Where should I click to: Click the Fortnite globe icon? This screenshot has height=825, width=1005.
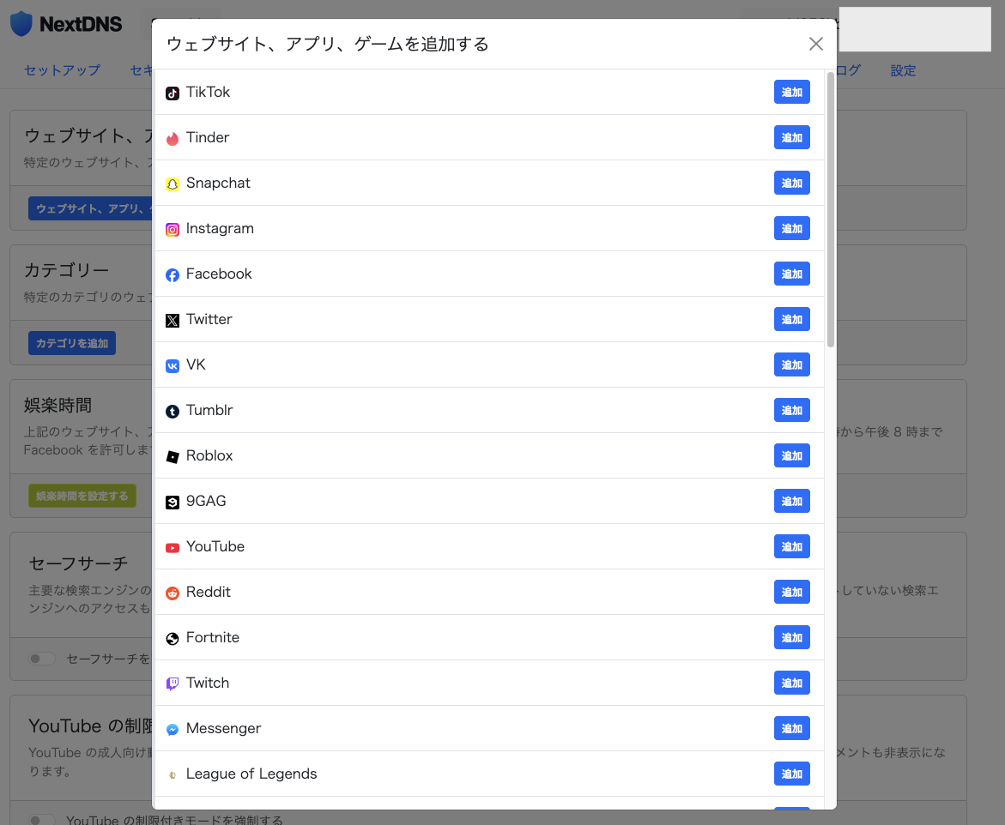[x=173, y=637]
